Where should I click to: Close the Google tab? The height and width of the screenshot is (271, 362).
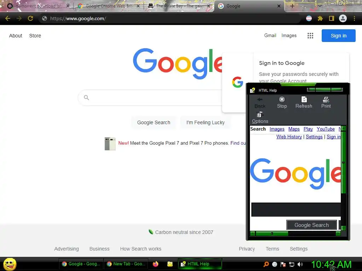click(x=279, y=6)
